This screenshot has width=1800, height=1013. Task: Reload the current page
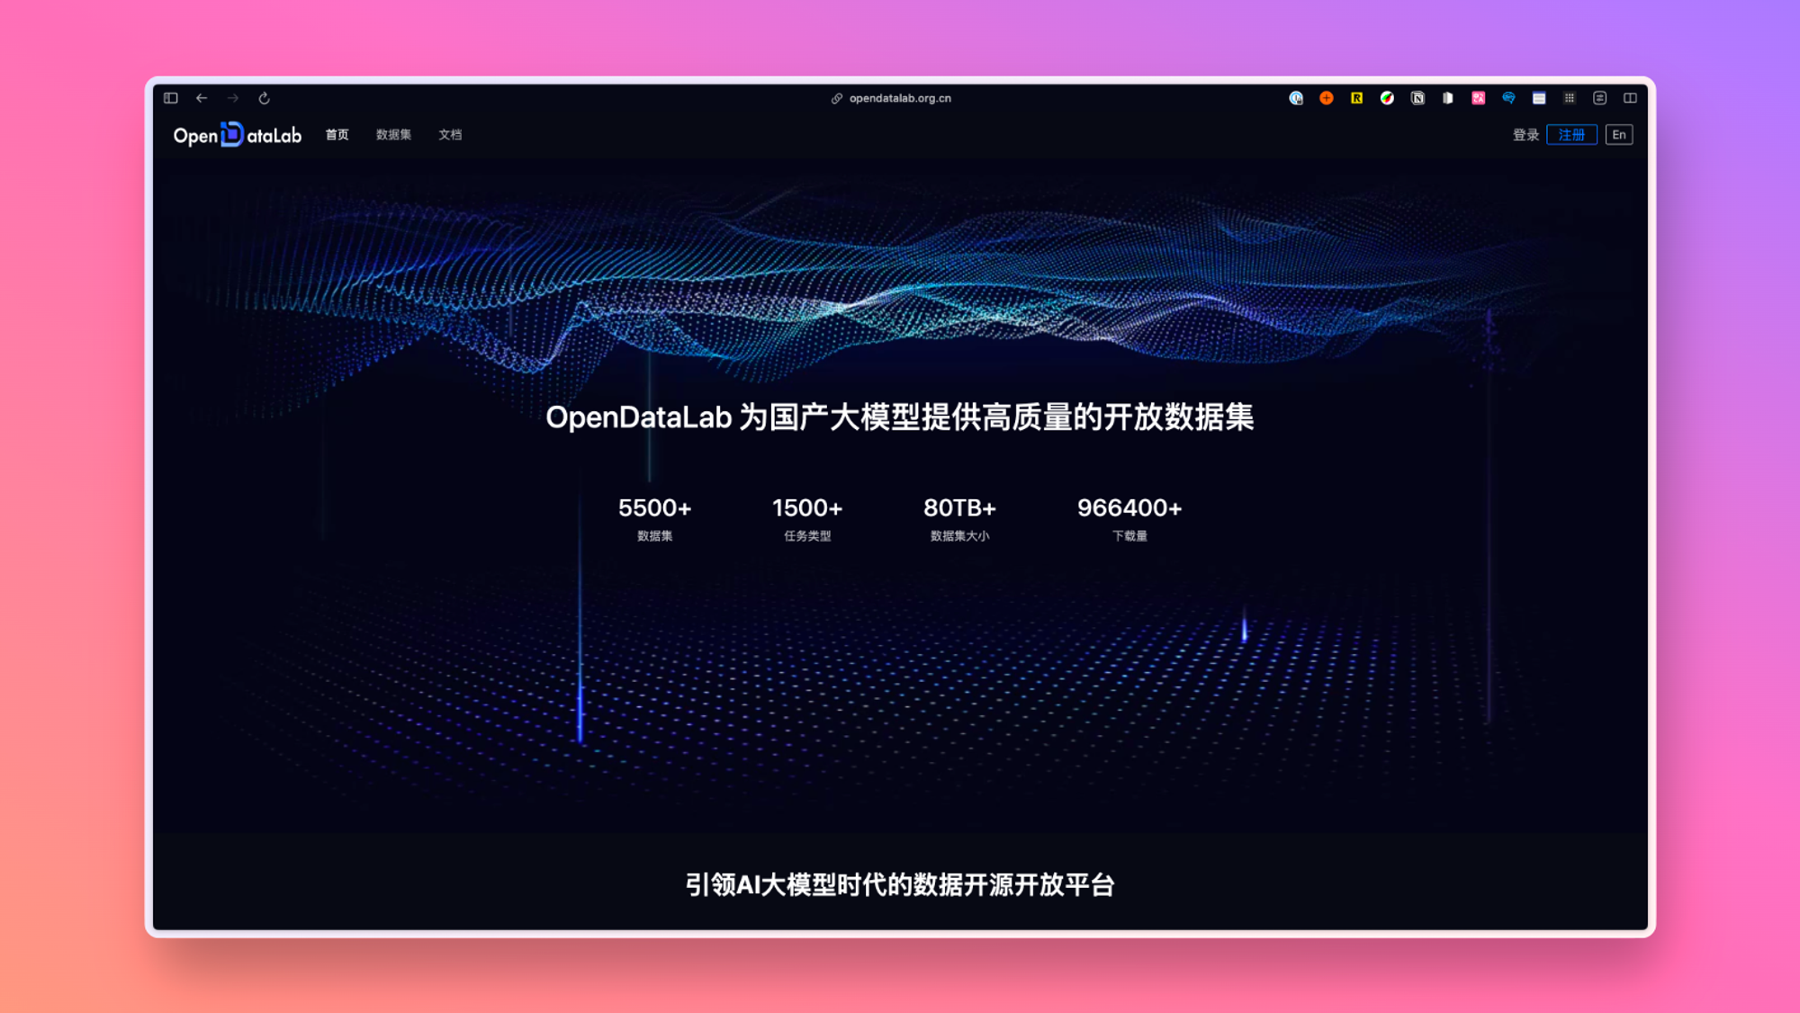point(265,98)
